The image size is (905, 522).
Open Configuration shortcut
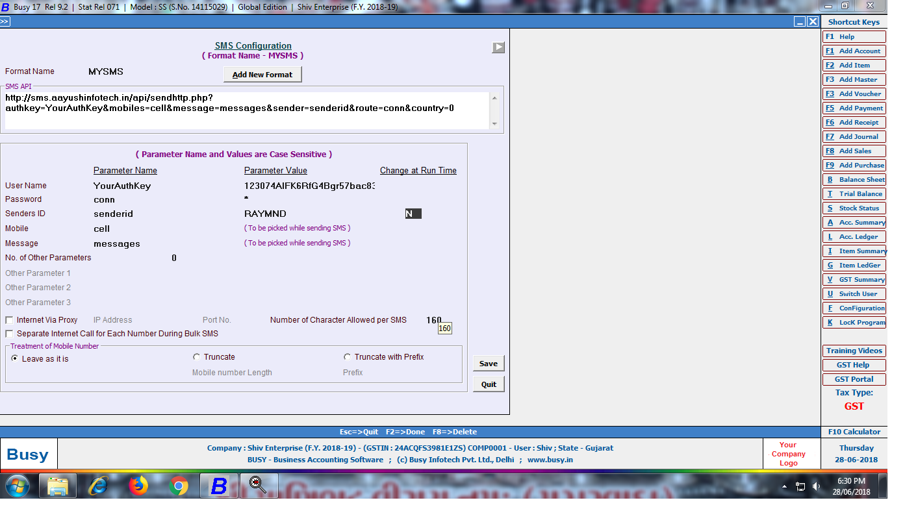click(x=854, y=308)
